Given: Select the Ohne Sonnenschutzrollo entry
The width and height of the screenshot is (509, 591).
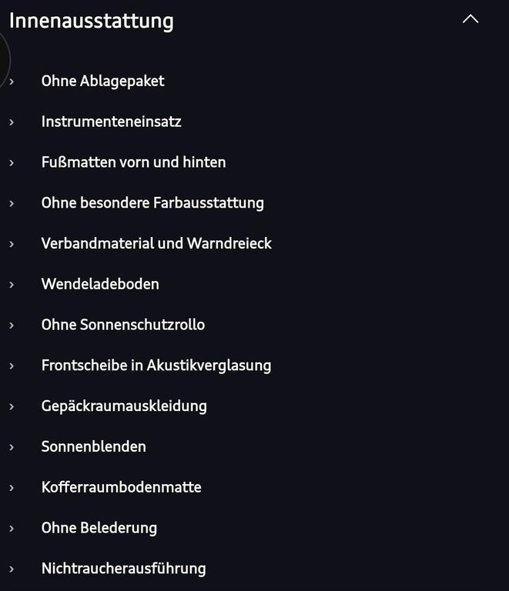Looking at the screenshot, I should click(123, 325).
